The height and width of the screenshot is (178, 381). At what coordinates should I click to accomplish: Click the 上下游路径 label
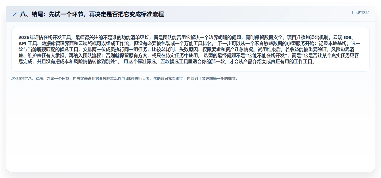360,13
